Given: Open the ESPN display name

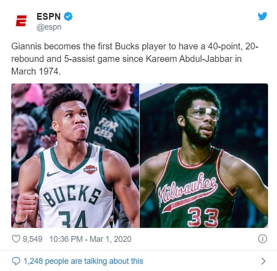Looking at the screenshot, I should pyautogui.click(x=48, y=17).
